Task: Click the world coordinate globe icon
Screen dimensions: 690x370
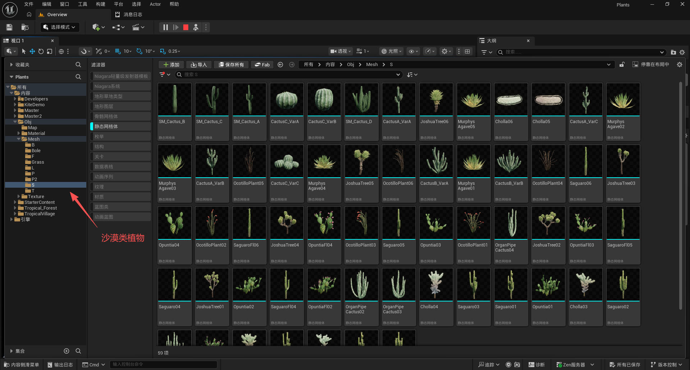Action: pos(61,51)
